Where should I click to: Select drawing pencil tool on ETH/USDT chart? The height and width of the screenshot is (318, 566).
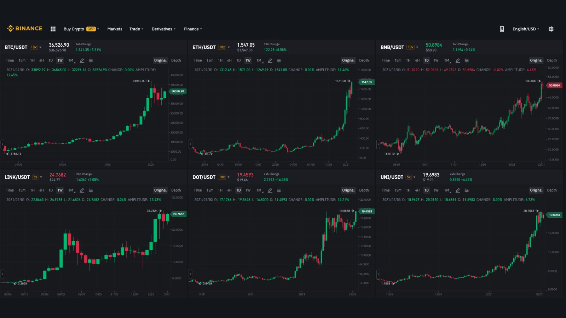pos(270,60)
